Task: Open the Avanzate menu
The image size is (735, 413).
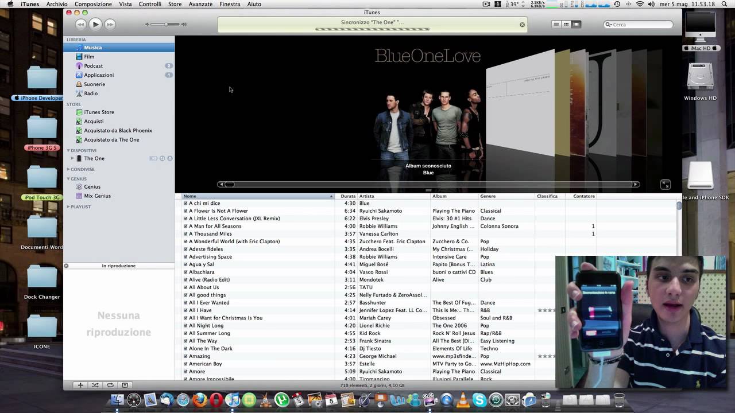Action: coord(200,4)
